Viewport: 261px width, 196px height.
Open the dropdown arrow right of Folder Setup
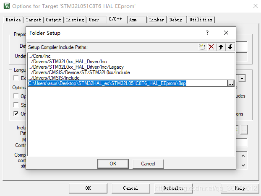[x=242, y=78]
